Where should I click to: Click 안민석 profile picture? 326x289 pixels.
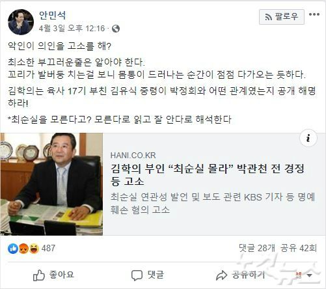[x=21, y=22]
